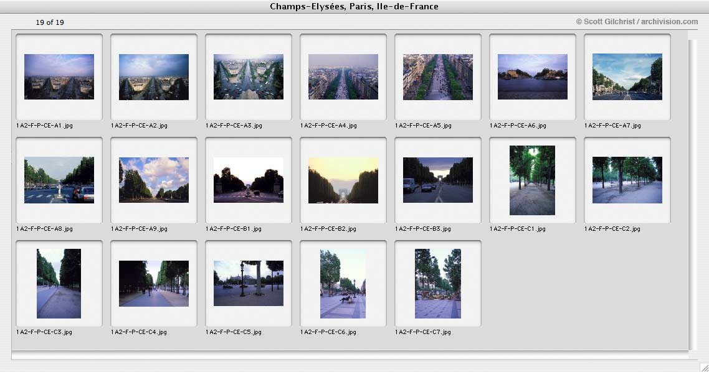Pick the 1A2-F-P-CE-C3.jpg thumbnail
Viewport: 709px width, 372px height.
[x=59, y=284]
